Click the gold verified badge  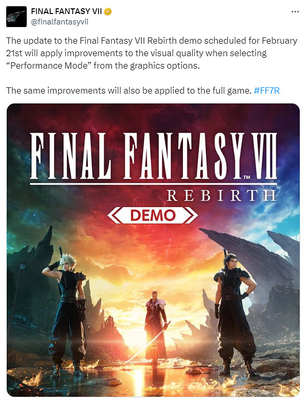pyautogui.click(x=108, y=11)
